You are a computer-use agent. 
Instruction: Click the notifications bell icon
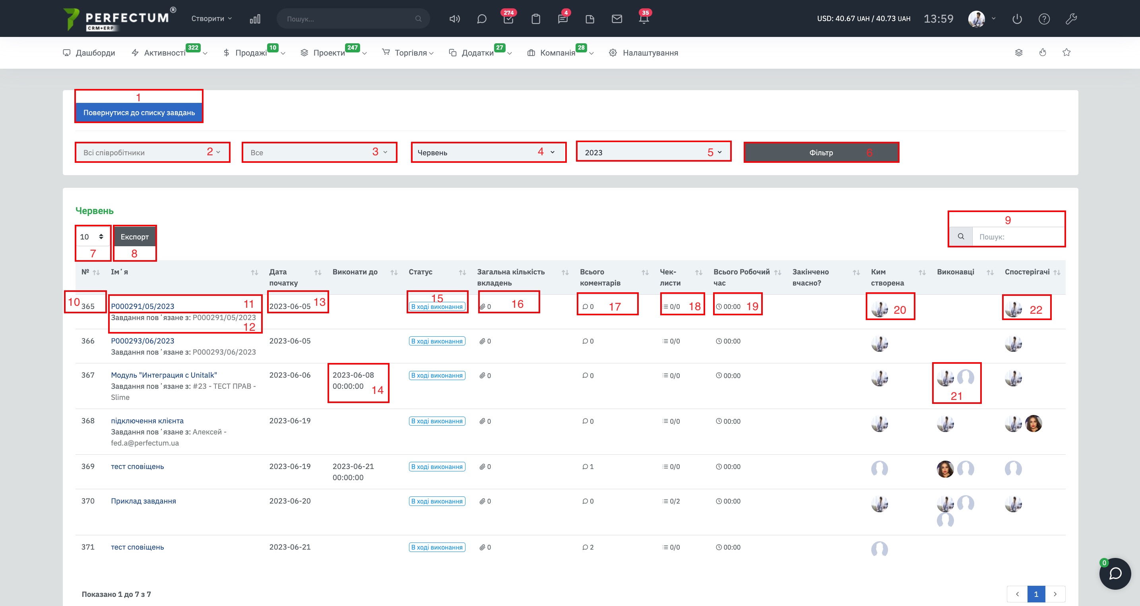click(644, 19)
